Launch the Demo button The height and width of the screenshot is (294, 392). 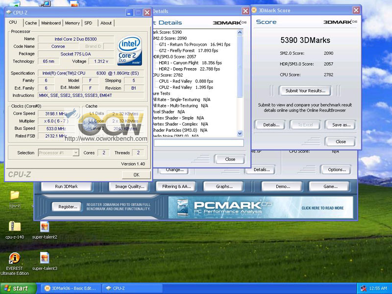(x=283, y=187)
